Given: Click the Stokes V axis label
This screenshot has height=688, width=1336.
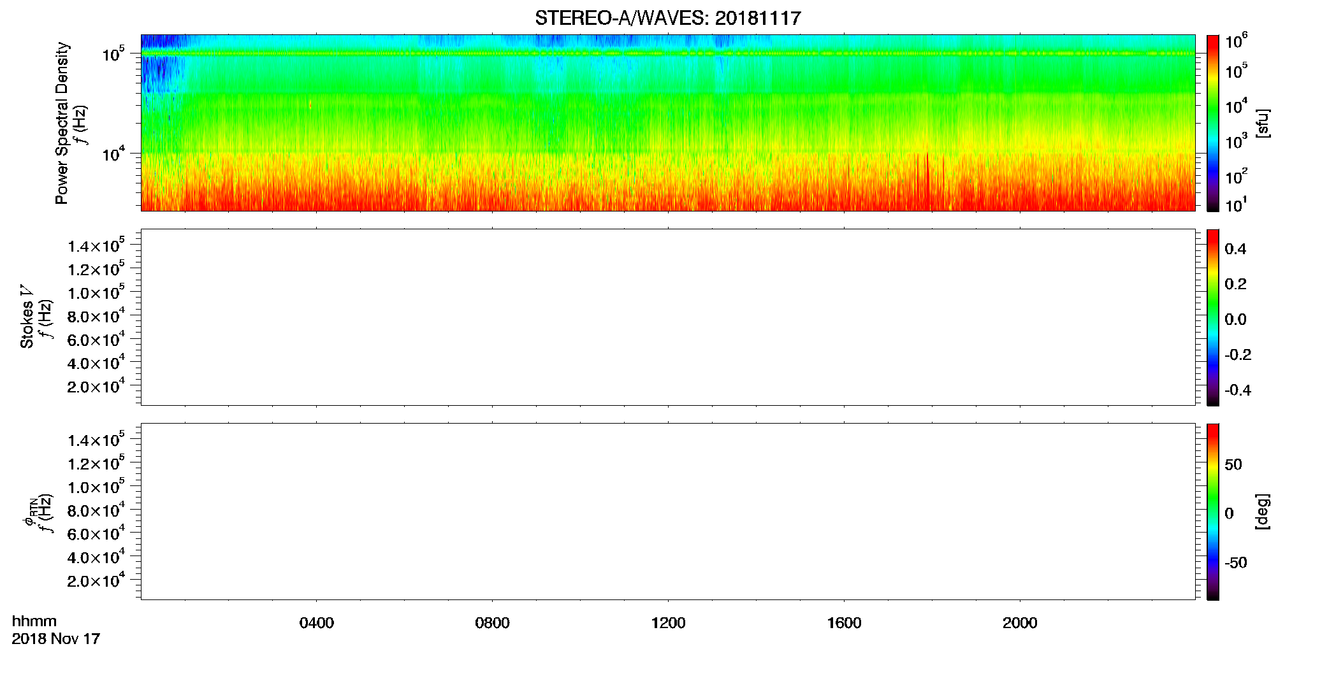Looking at the screenshot, I should click(27, 317).
